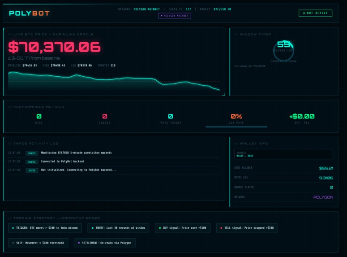Click the red LOSSES counter

[x=105, y=117]
